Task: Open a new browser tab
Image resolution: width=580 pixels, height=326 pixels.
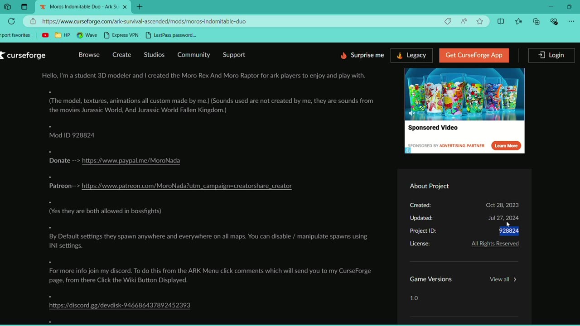Action: (x=140, y=7)
